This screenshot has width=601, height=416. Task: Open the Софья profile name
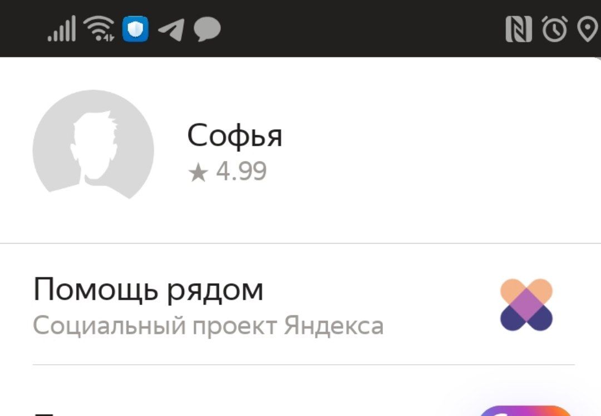[x=235, y=136]
